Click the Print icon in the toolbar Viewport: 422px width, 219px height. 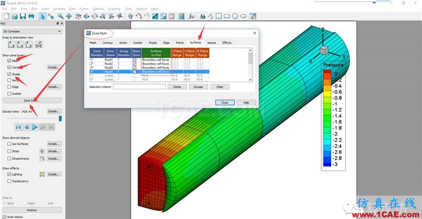31,16
